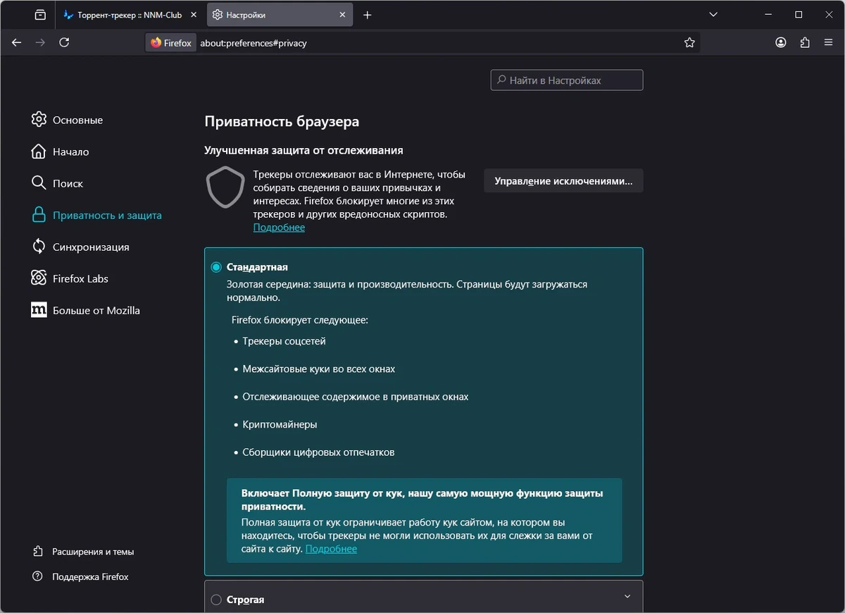This screenshot has width=845, height=613.
Task: Click the puzzle icon beside Расширения и темы
Action: tap(38, 551)
